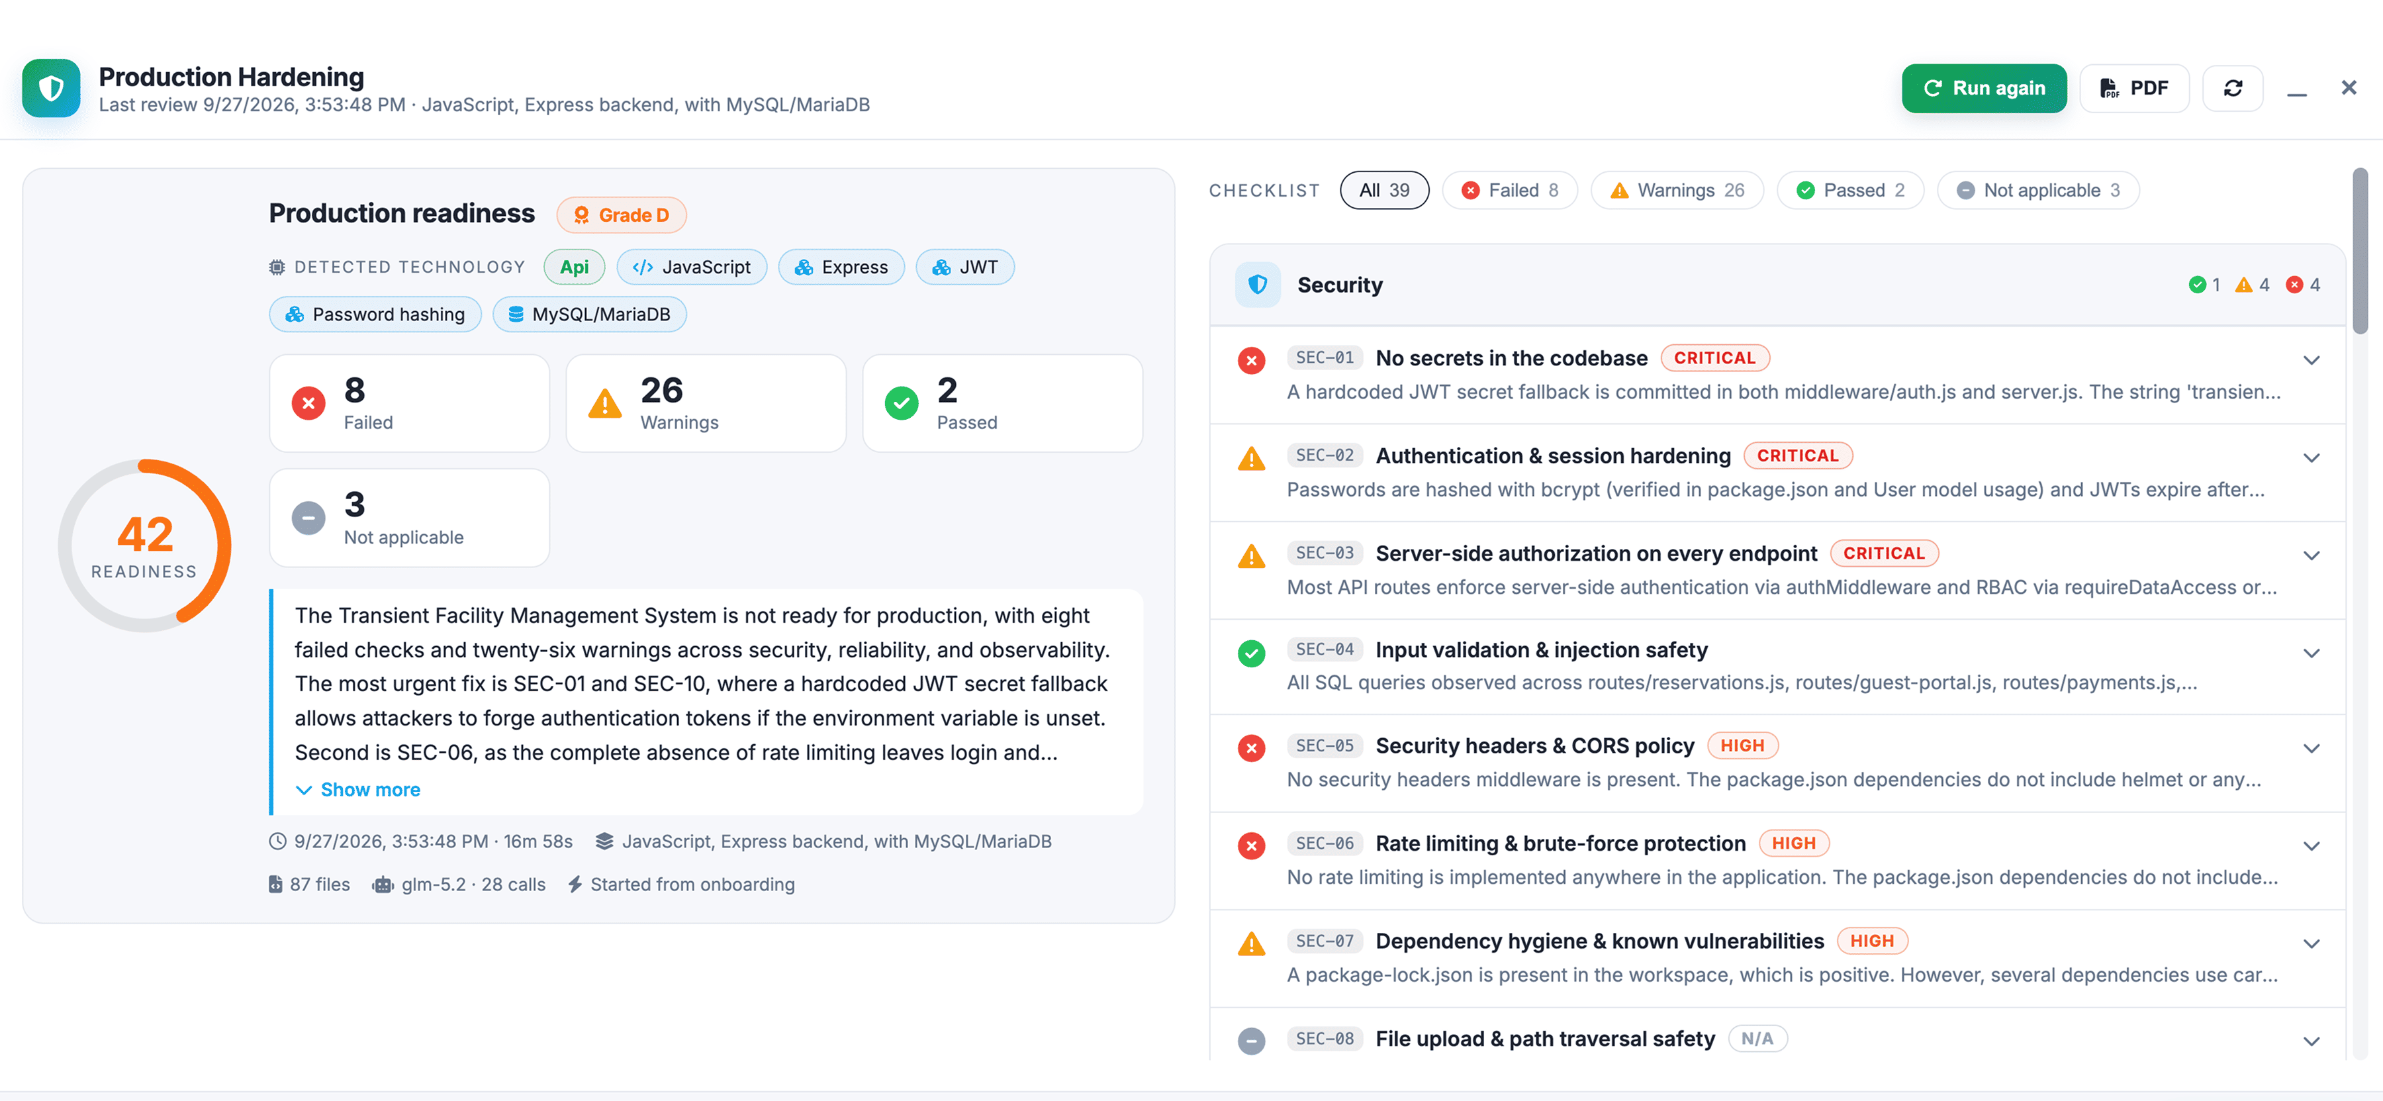Image resolution: width=2383 pixels, height=1101 pixels.
Task: Click the Express technology chip
Action: 841,267
